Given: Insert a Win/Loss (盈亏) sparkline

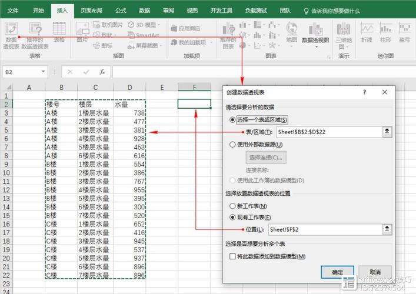Looking at the screenshot, I should (x=404, y=32).
